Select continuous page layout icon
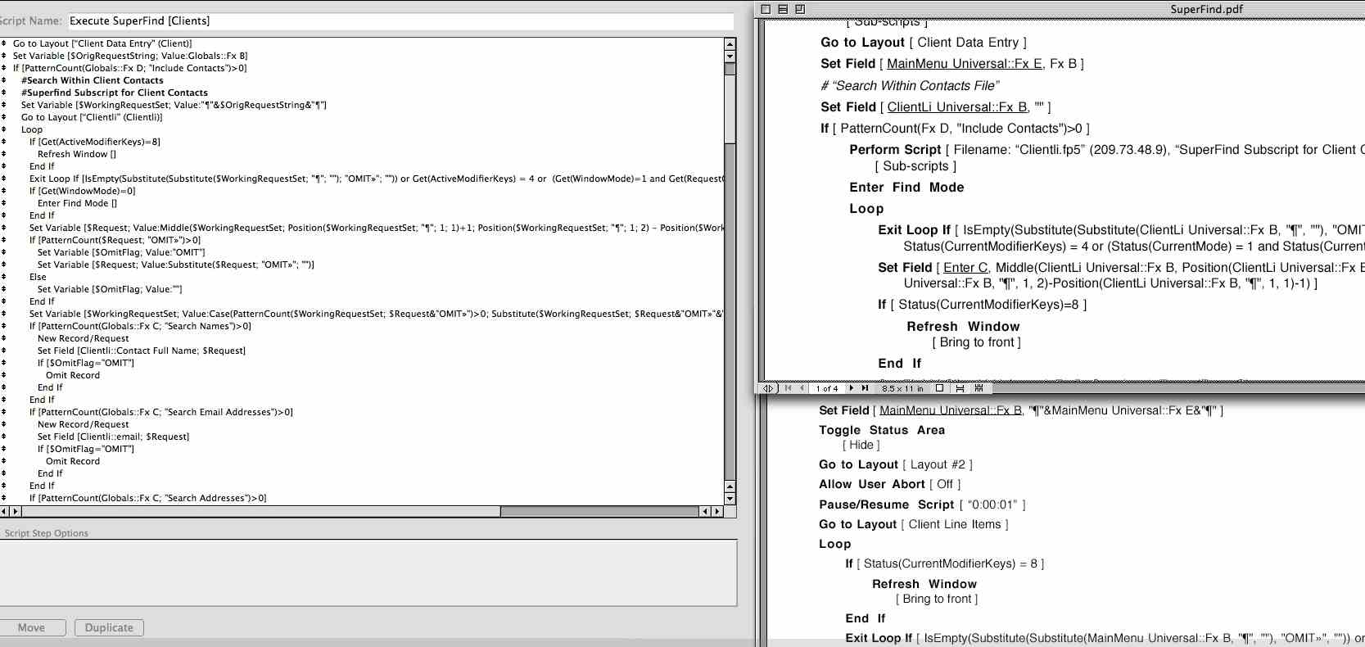The width and height of the screenshot is (1365, 647). [960, 388]
